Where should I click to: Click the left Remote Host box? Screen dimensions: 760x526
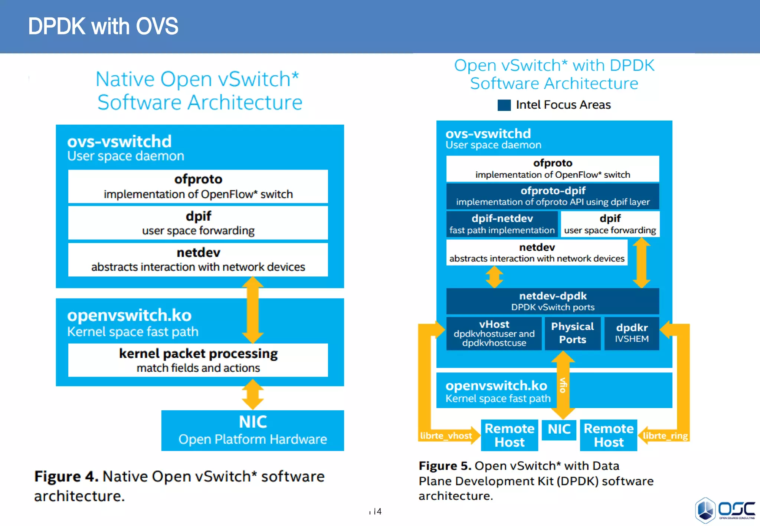click(x=509, y=435)
